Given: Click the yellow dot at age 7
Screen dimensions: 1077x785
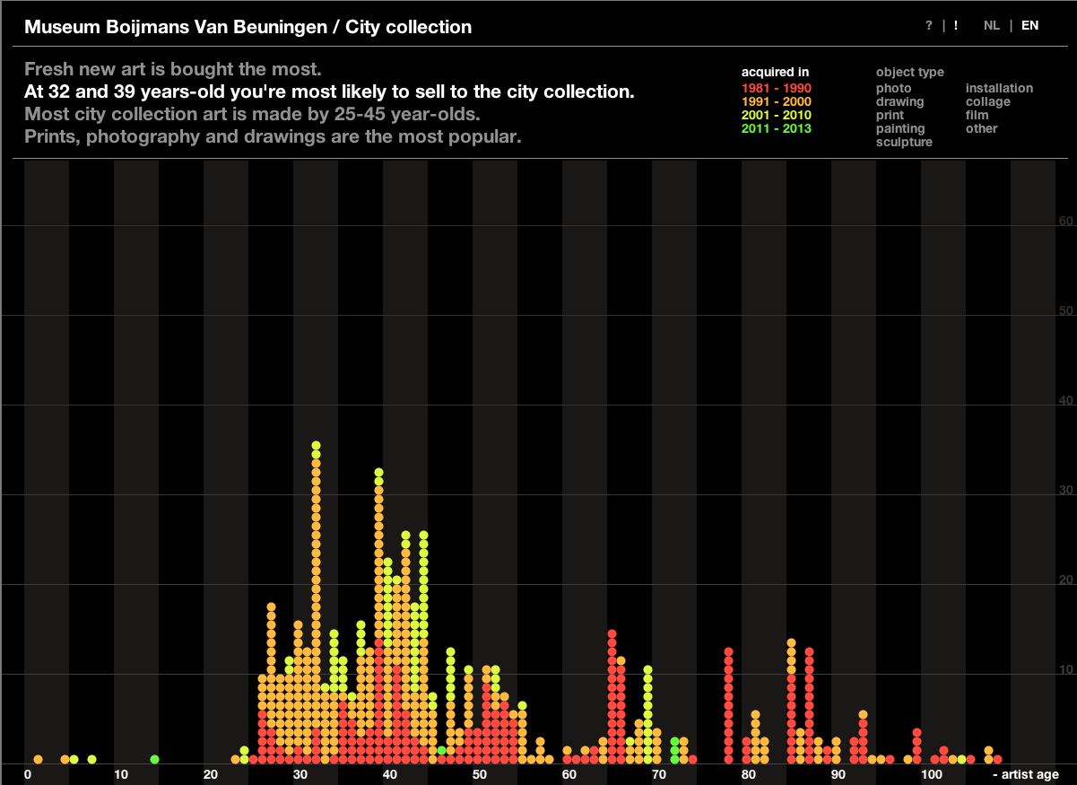Looking at the screenshot, I should pyautogui.click(x=91, y=759).
